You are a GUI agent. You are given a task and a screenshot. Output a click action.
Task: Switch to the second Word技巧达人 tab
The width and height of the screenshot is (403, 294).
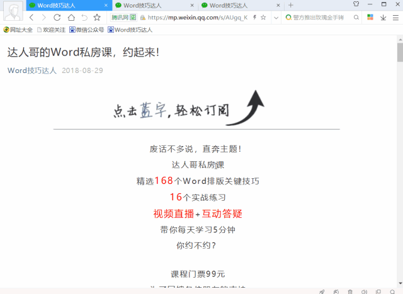pos(155,6)
